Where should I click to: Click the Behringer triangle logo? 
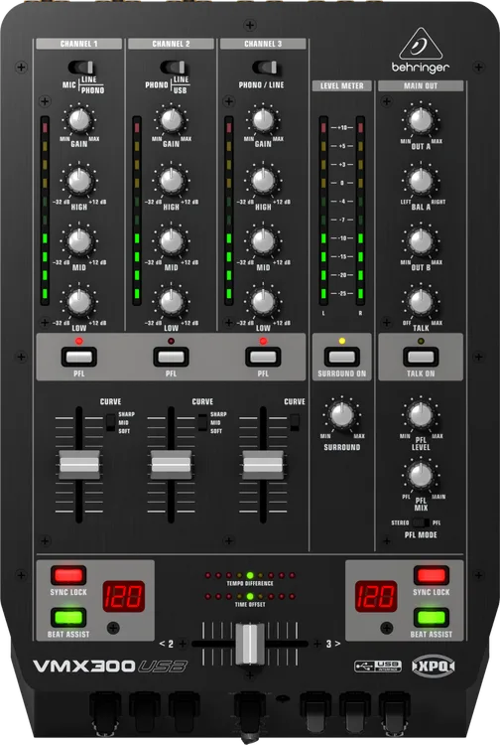tap(421, 44)
